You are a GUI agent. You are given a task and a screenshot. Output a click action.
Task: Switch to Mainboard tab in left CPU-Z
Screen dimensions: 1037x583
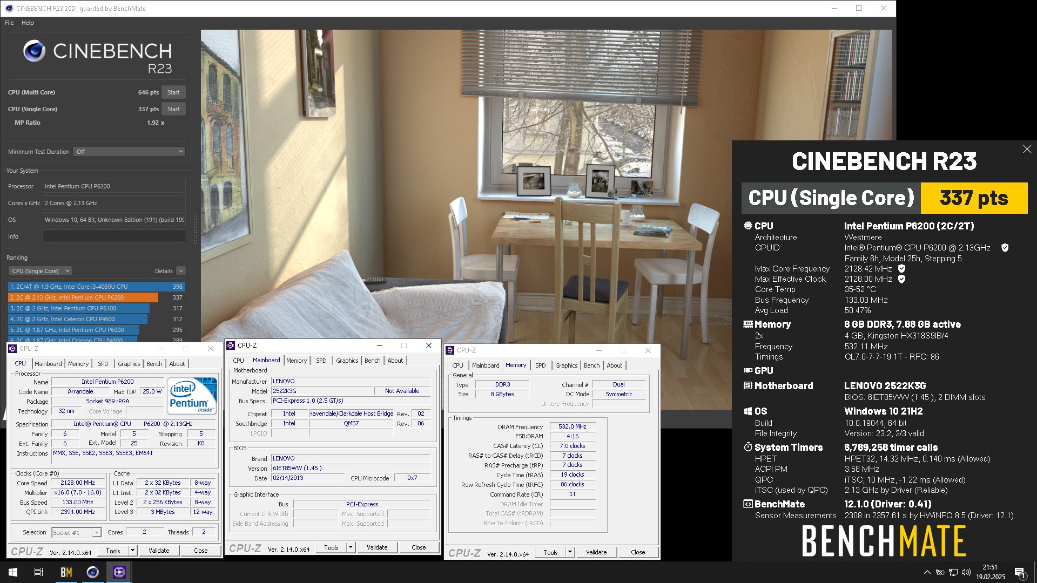click(x=48, y=364)
